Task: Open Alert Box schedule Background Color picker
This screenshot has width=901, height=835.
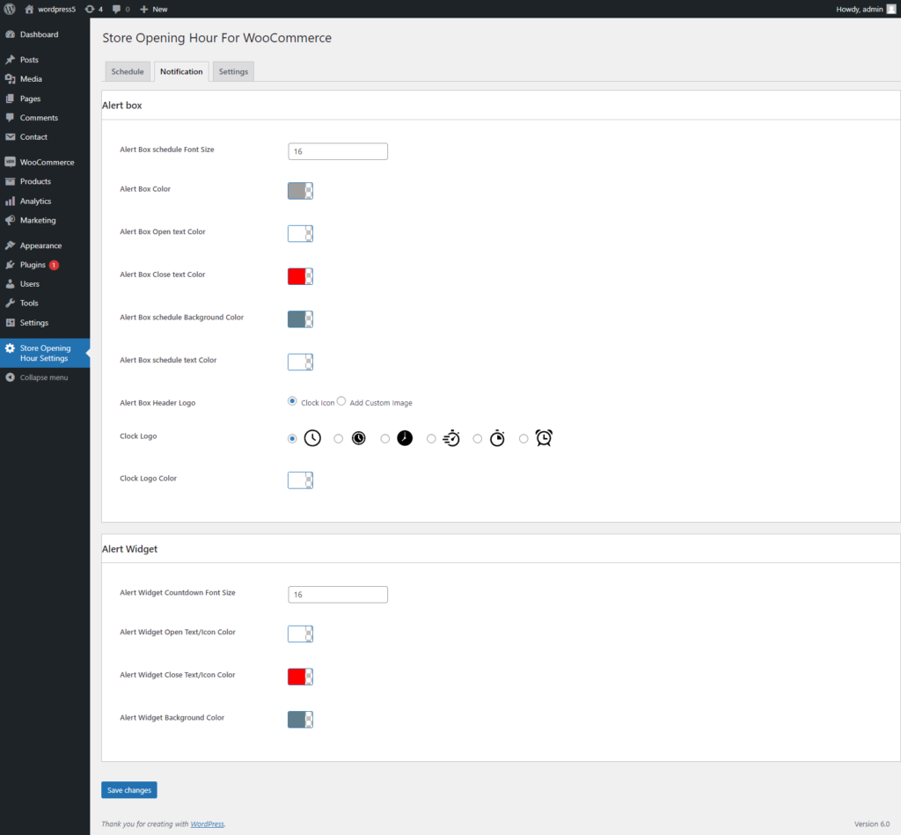Action: (301, 319)
